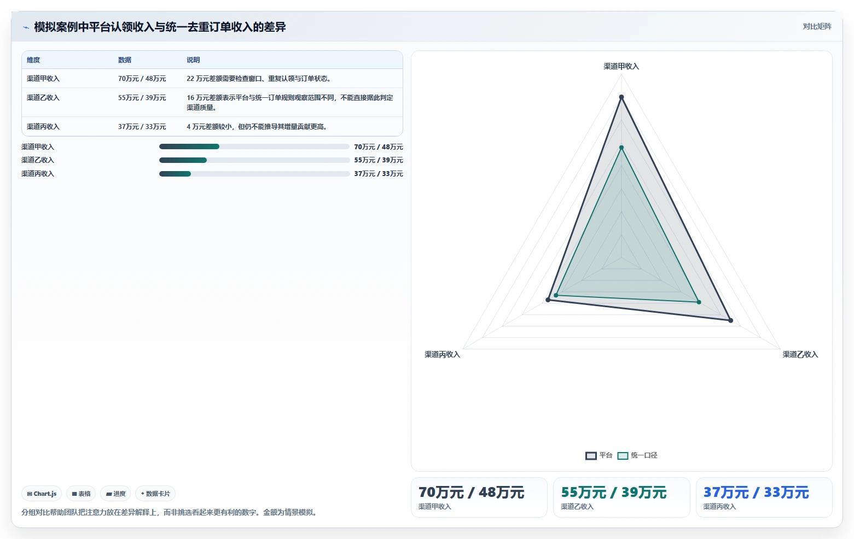Click the page title 模拟案例中平台认领收入
854x539 pixels.
click(x=160, y=27)
